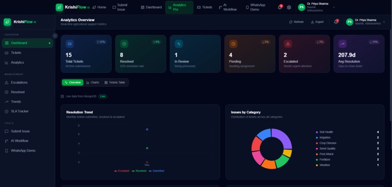This screenshot has height=187, width=392.
Task: Click the database icon beside Live data
Action: click(x=62, y=96)
